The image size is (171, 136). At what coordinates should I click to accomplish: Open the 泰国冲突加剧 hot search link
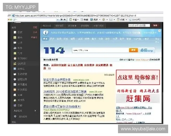tap(59, 65)
